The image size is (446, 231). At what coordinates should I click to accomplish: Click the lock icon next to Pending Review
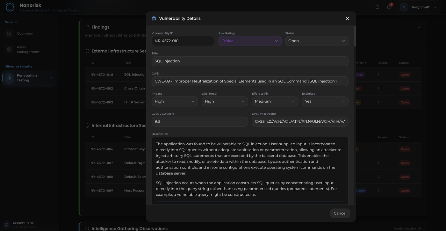[419, 228]
